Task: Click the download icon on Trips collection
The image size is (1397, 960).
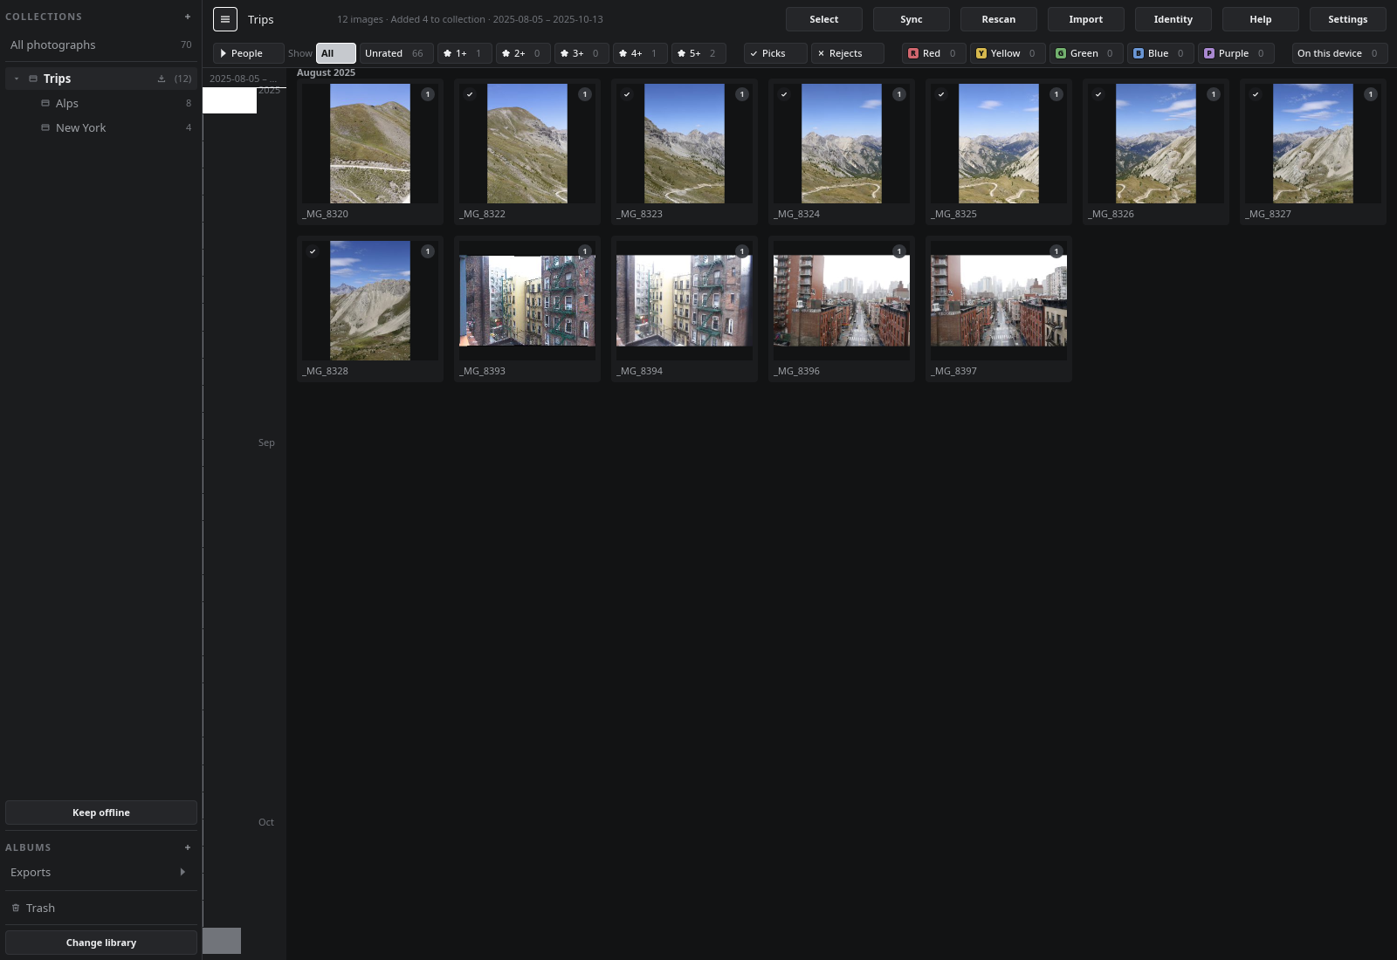Action: tap(162, 79)
